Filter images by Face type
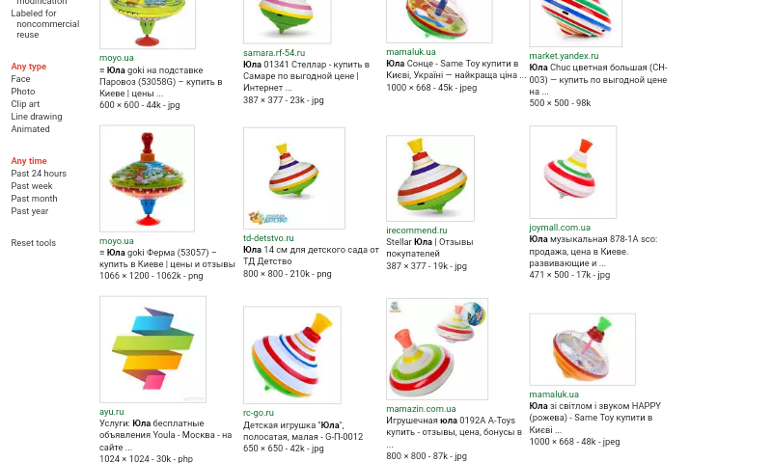 click(20, 79)
